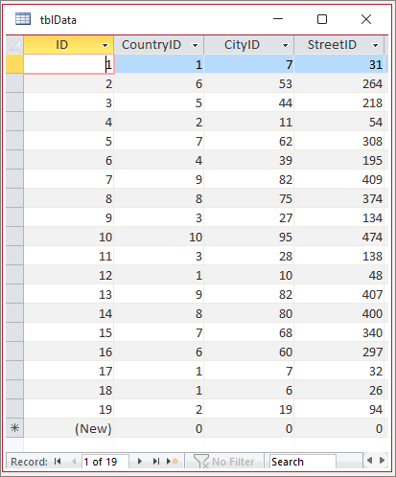The height and width of the screenshot is (477, 396).
Task: Click CityID cell with value 44
Action: (x=248, y=102)
